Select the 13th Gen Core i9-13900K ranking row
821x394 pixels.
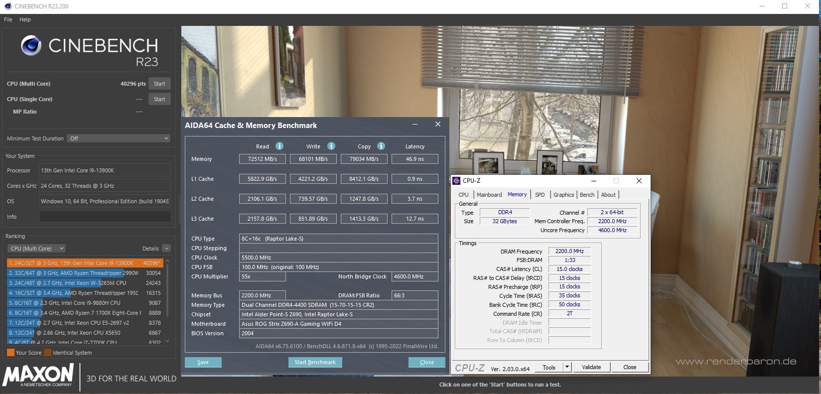(85, 263)
